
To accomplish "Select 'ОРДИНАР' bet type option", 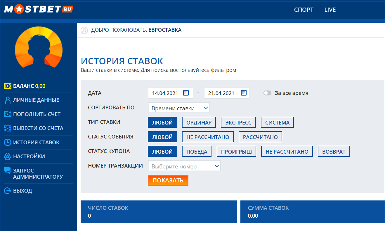I will (199, 122).
